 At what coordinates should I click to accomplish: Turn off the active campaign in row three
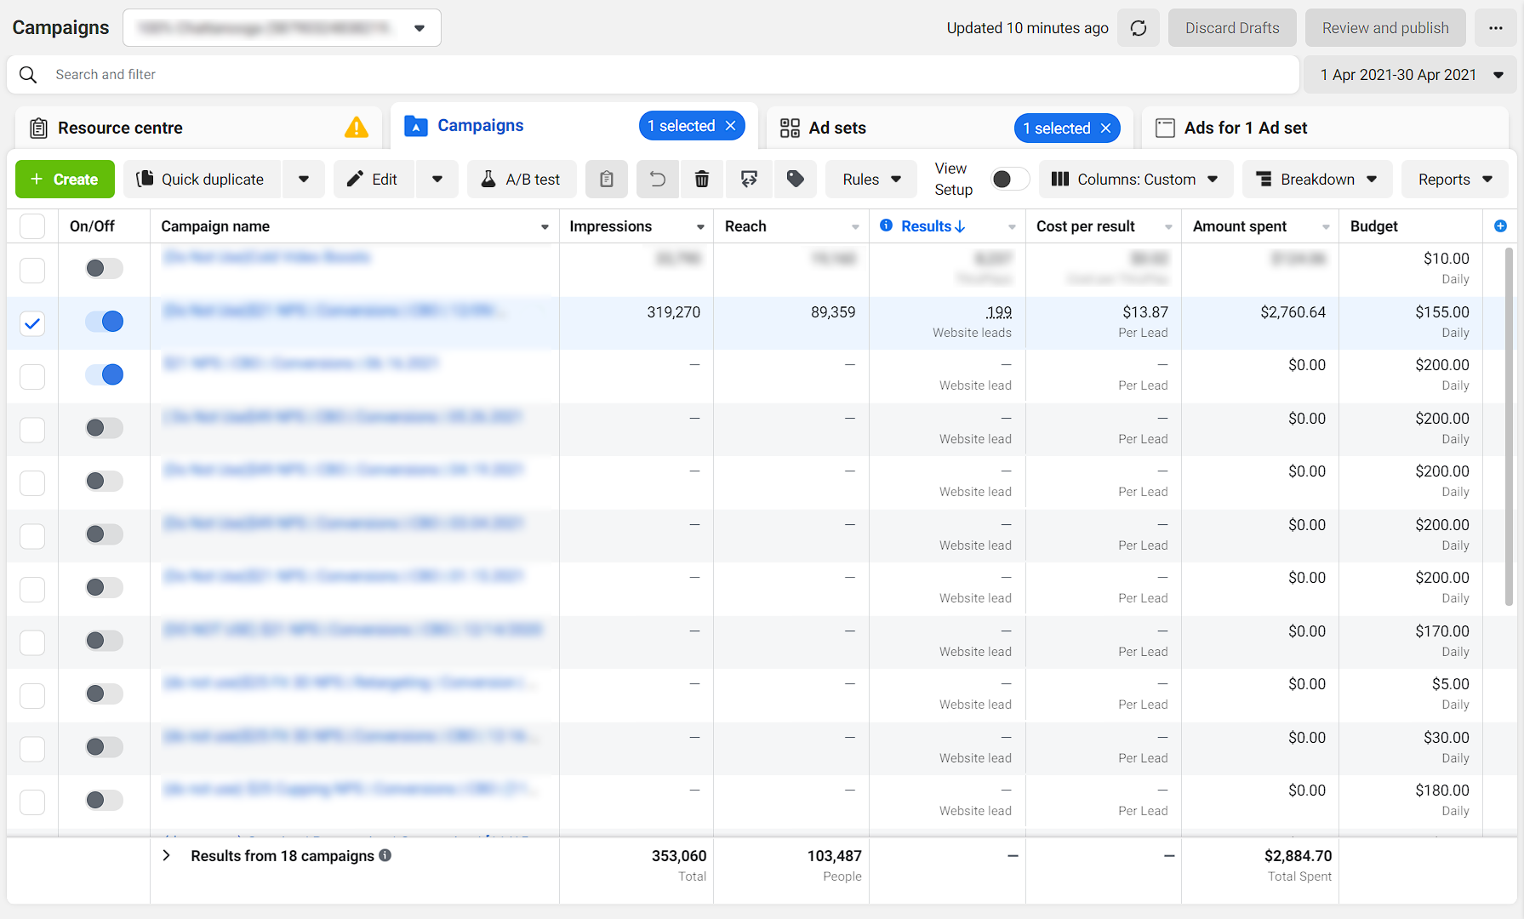103,374
